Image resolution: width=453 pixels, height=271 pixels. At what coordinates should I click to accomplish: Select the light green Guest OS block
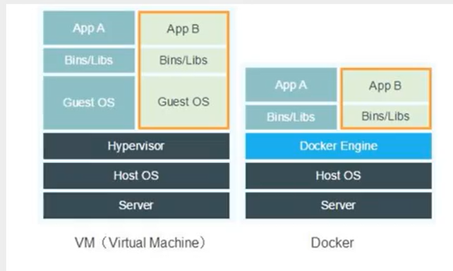click(183, 102)
